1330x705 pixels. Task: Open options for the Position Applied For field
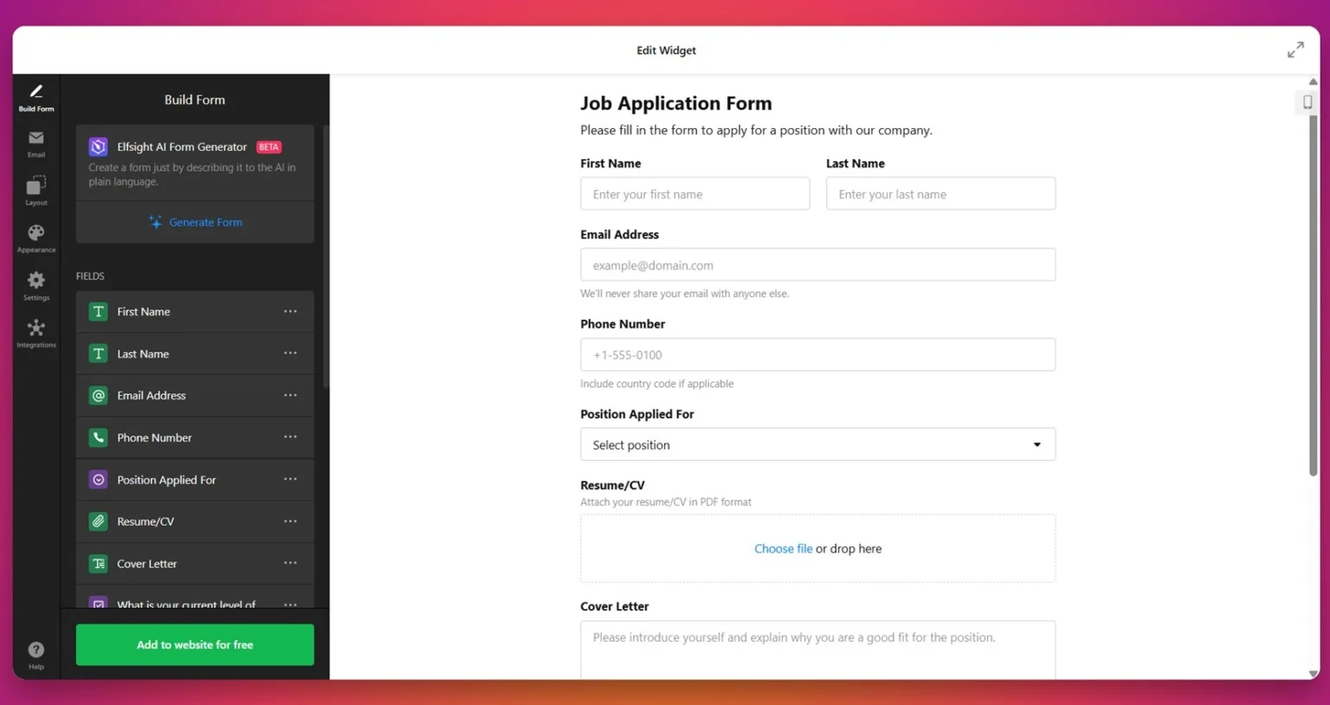click(290, 479)
